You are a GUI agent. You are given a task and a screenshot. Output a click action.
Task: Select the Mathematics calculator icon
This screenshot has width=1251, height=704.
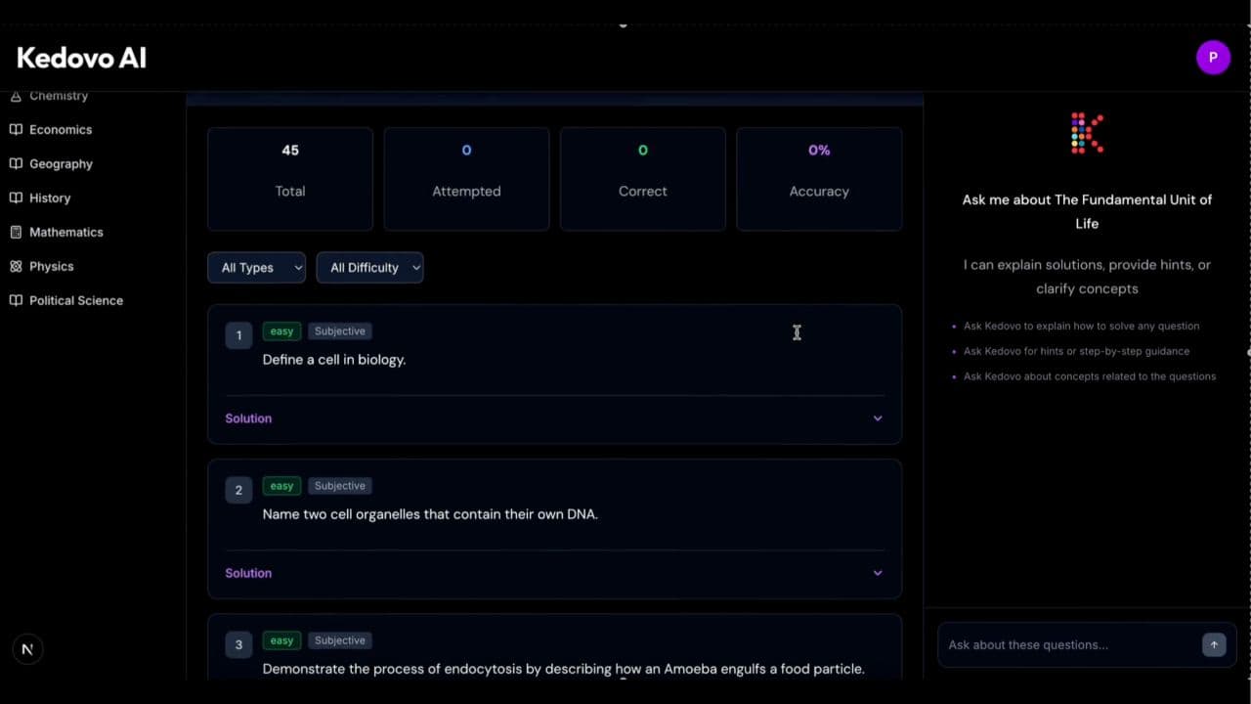click(18, 232)
